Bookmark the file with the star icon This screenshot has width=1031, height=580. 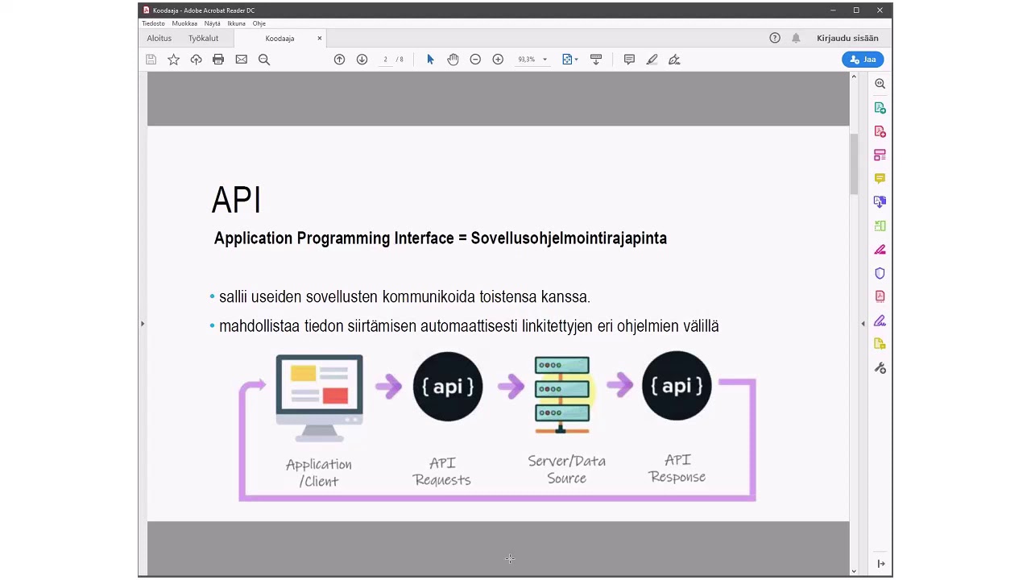pos(173,60)
